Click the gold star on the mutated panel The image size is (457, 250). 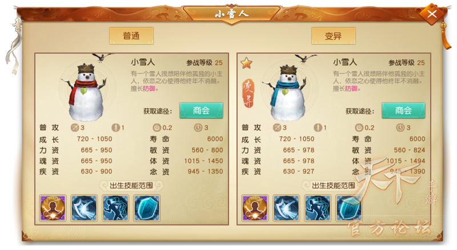click(x=246, y=63)
